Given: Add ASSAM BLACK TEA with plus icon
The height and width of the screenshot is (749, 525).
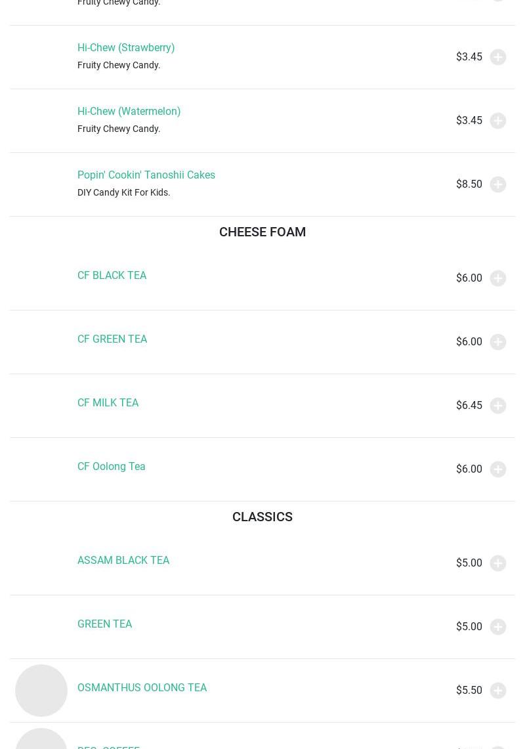Looking at the screenshot, I should (x=498, y=563).
